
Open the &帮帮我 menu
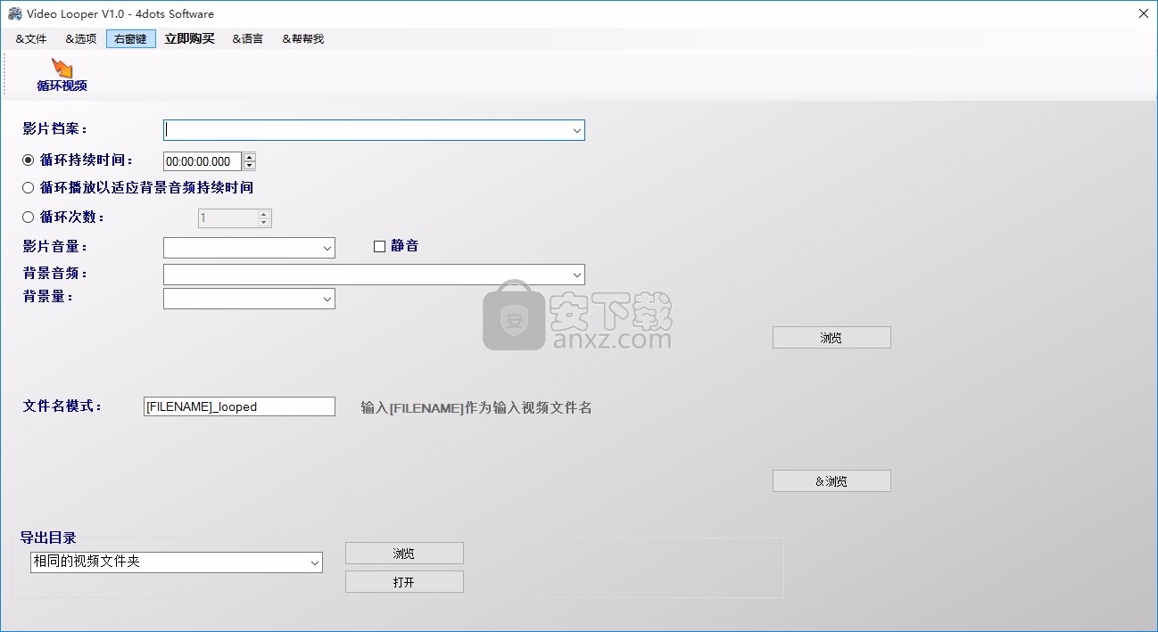[303, 38]
